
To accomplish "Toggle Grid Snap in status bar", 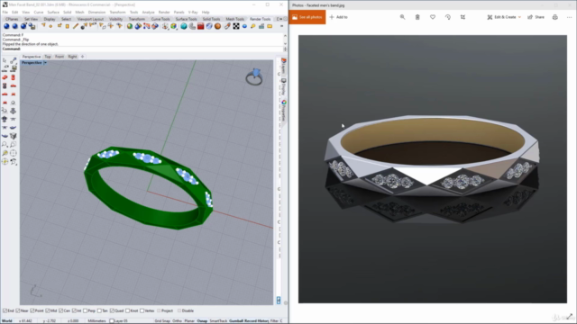I will [162, 321].
